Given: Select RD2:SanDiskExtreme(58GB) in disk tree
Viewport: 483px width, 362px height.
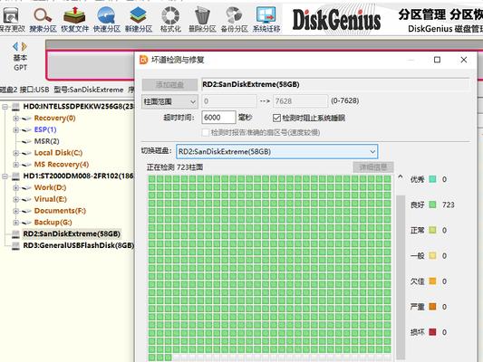Looking at the screenshot, I should [x=72, y=234].
